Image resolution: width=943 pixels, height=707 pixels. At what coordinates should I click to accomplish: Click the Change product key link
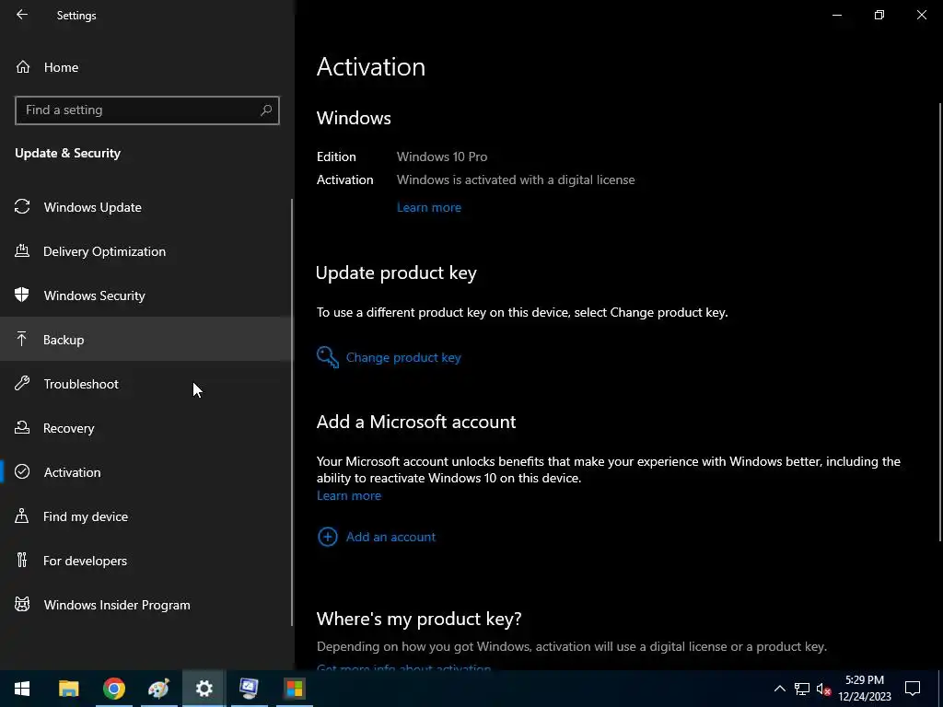(x=403, y=357)
